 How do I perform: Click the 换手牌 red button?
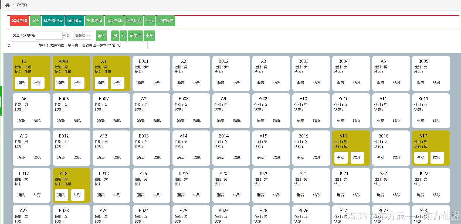[19, 21]
